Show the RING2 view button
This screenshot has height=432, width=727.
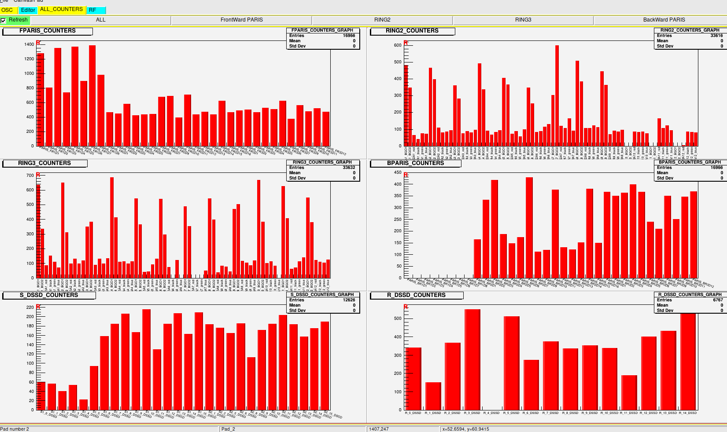click(x=382, y=20)
